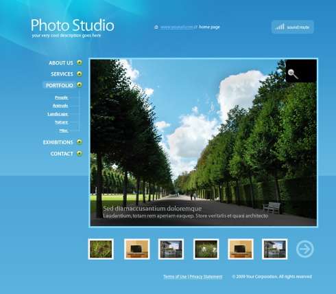
Task: Toggle the sound mute button
Action: [x=293, y=27]
